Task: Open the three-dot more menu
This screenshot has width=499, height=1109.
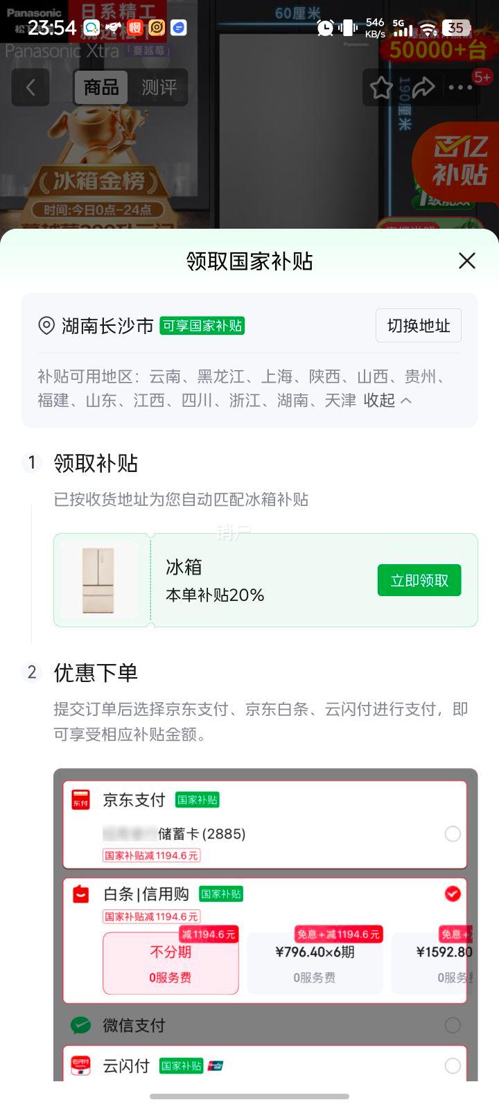Action: point(460,87)
